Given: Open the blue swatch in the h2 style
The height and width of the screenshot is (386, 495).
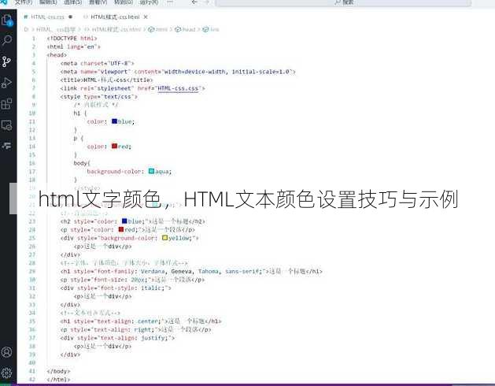Looking at the screenshot, I should pos(124,221).
